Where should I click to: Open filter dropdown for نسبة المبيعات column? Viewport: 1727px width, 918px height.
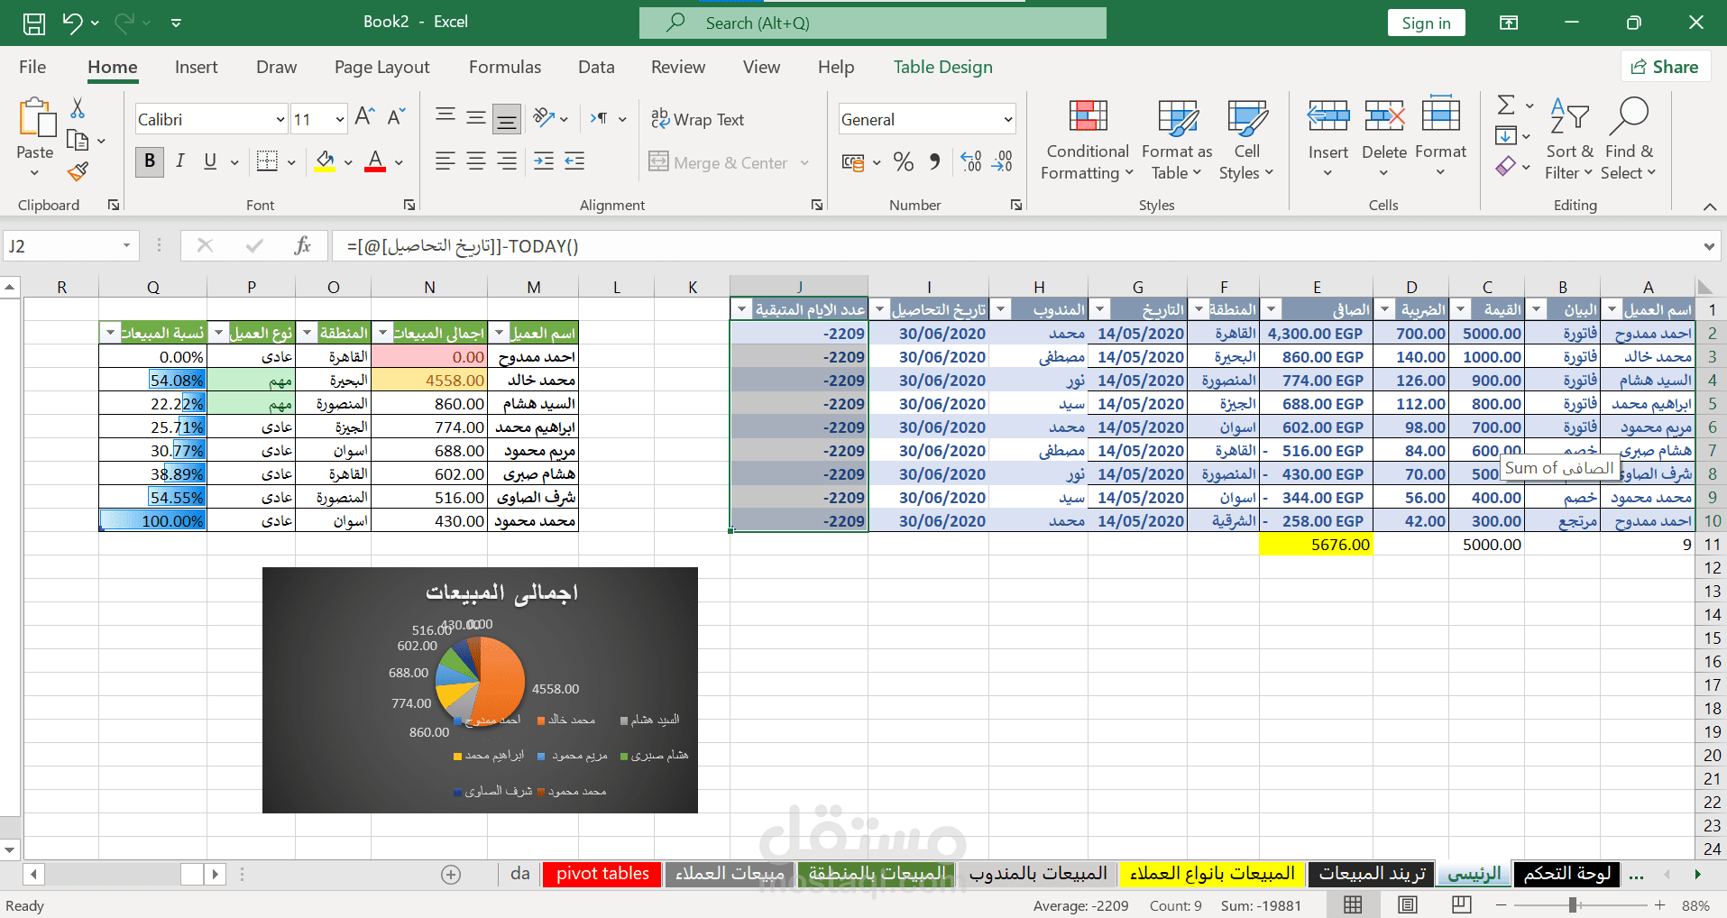click(x=110, y=333)
